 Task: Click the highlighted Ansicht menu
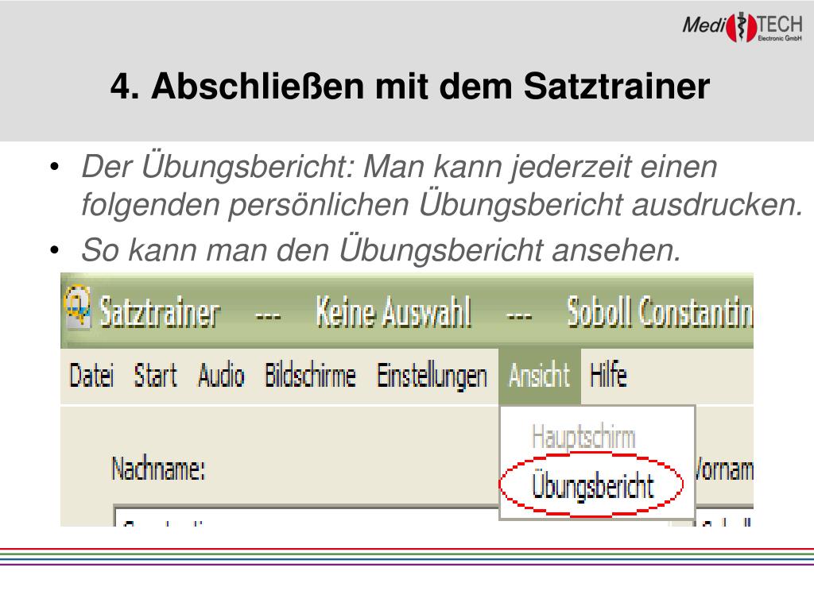coord(540,376)
